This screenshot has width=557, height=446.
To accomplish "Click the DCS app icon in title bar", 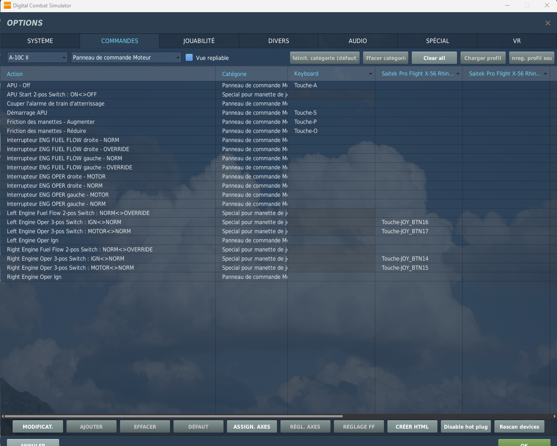I will click(7, 5).
